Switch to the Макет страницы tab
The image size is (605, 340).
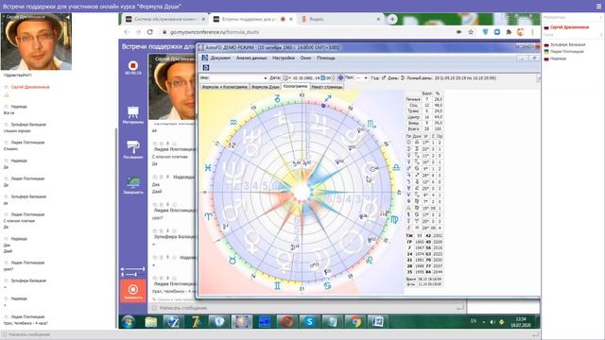(x=327, y=87)
